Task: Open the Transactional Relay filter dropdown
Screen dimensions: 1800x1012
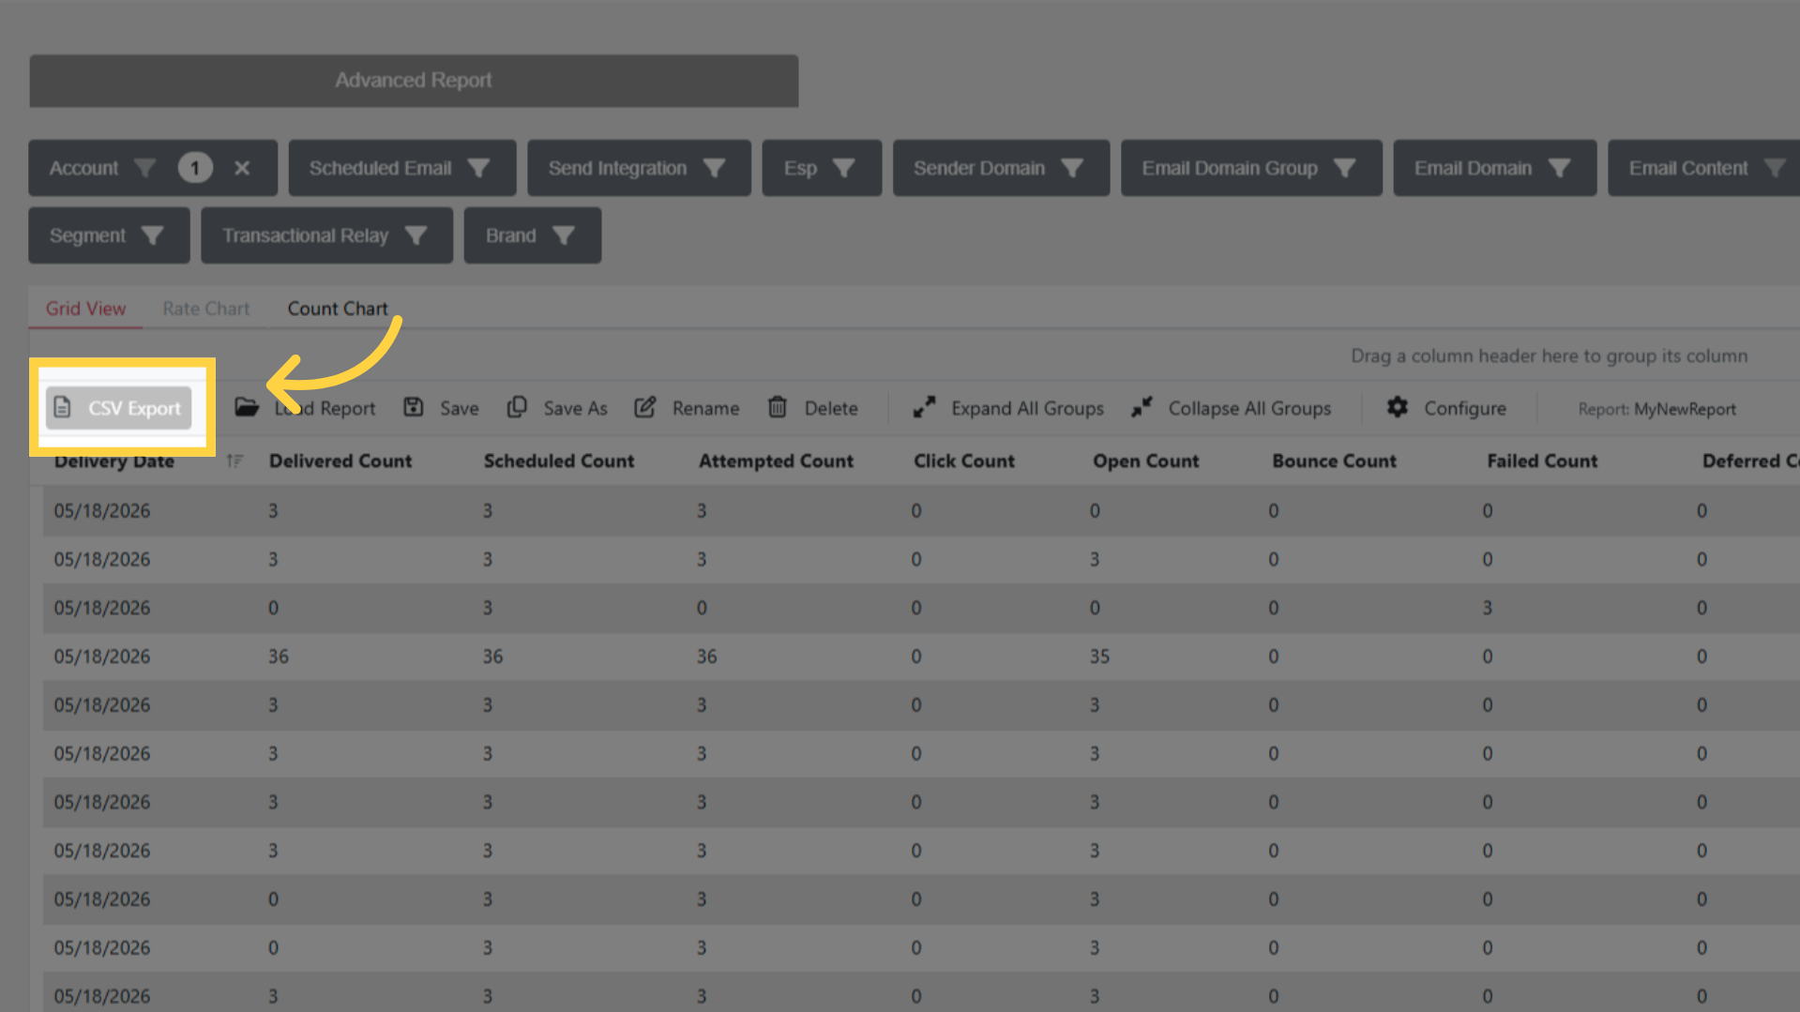Action: (326, 235)
